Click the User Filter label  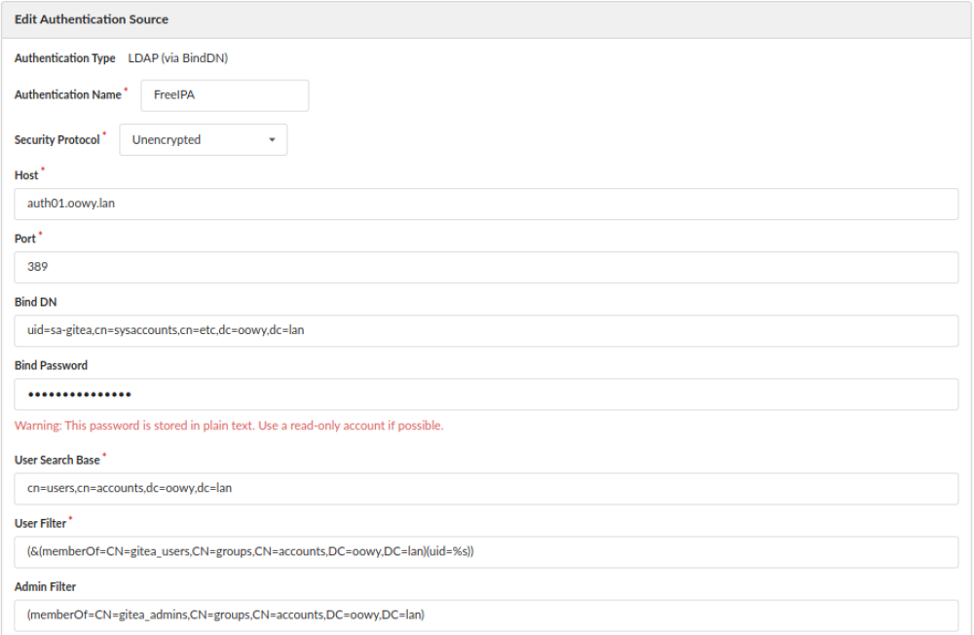pos(40,524)
